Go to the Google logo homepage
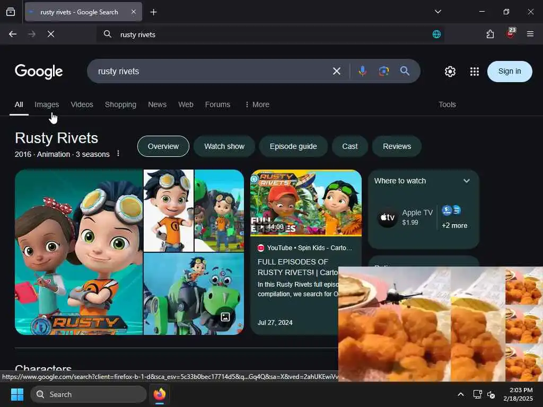The image size is (543, 407). click(39, 72)
